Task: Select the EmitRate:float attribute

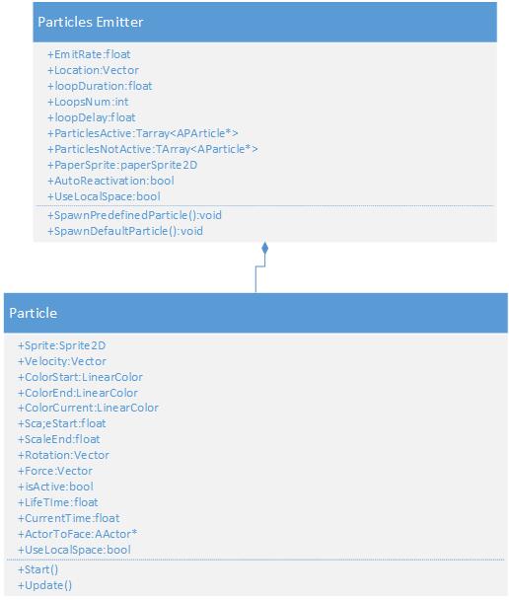Action: pos(89,54)
